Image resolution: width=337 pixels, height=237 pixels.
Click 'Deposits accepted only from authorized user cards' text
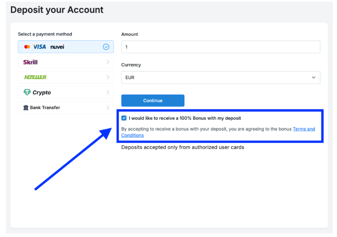(x=183, y=147)
